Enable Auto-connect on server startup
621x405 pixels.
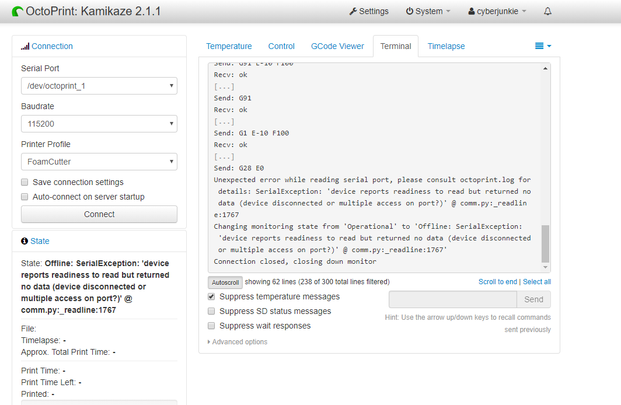click(x=25, y=197)
